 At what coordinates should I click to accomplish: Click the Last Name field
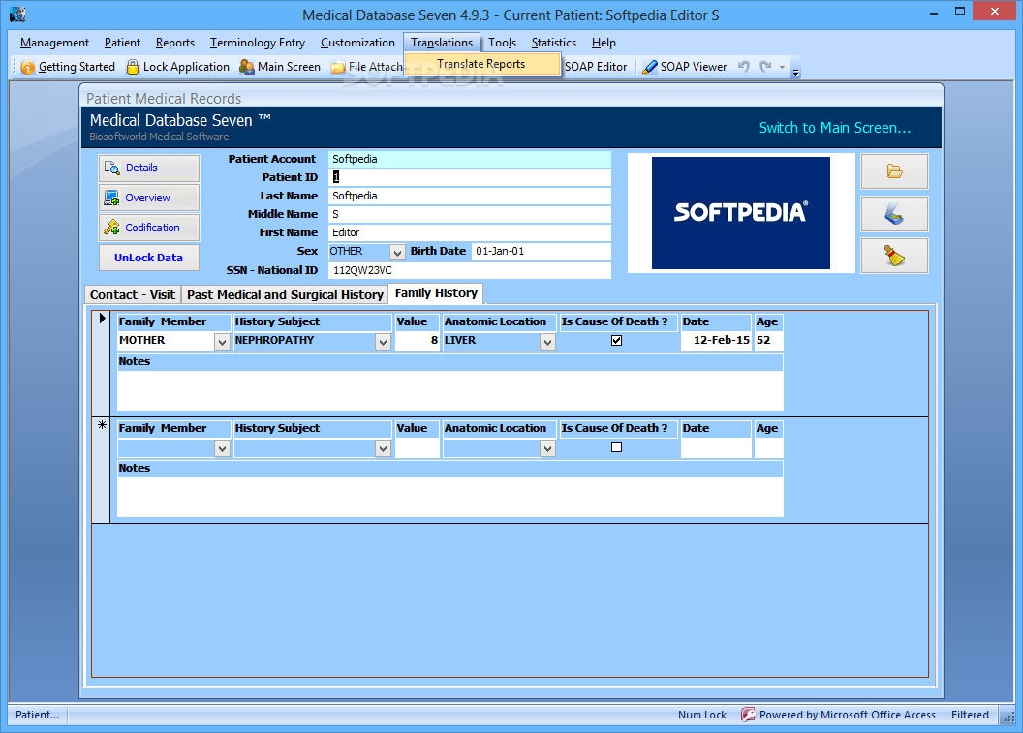(469, 196)
